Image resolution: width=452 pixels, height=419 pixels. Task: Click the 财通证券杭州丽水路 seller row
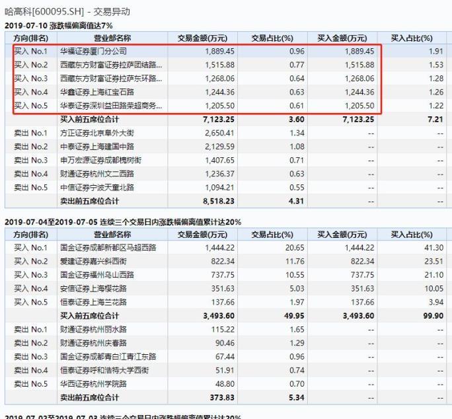93,329
